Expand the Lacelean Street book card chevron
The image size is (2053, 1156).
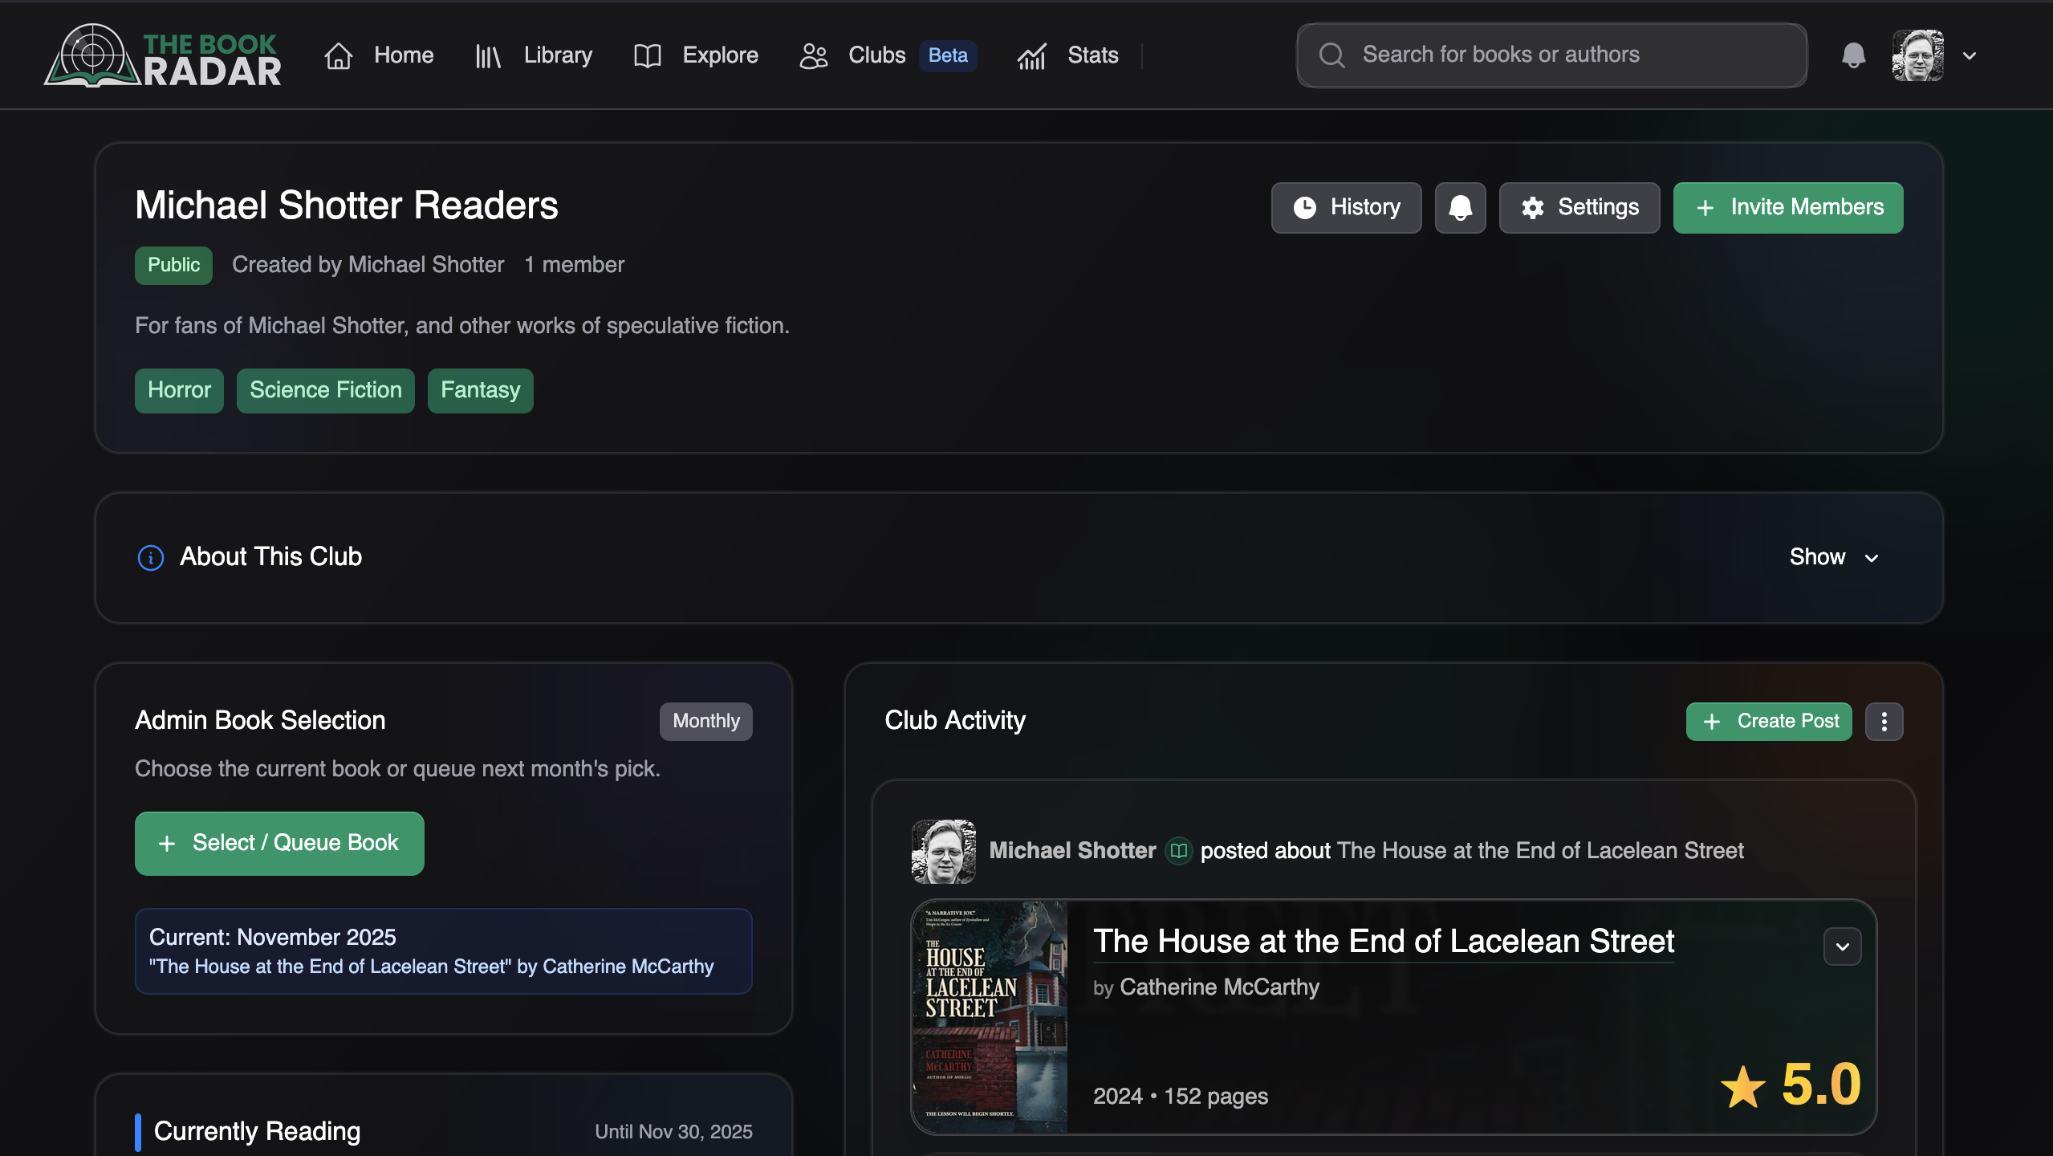[1842, 946]
